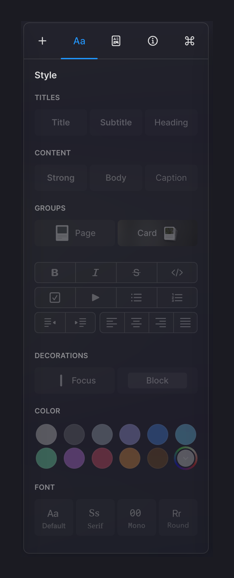Enable the Block decoration
The height and width of the screenshot is (578, 234).
(157, 380)
